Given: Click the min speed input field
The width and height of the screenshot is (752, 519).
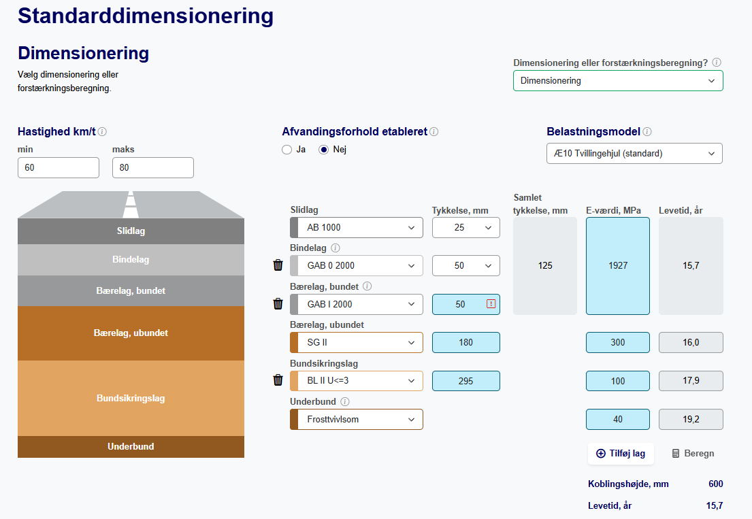Looking at the screenshot, I should point(59,167).
